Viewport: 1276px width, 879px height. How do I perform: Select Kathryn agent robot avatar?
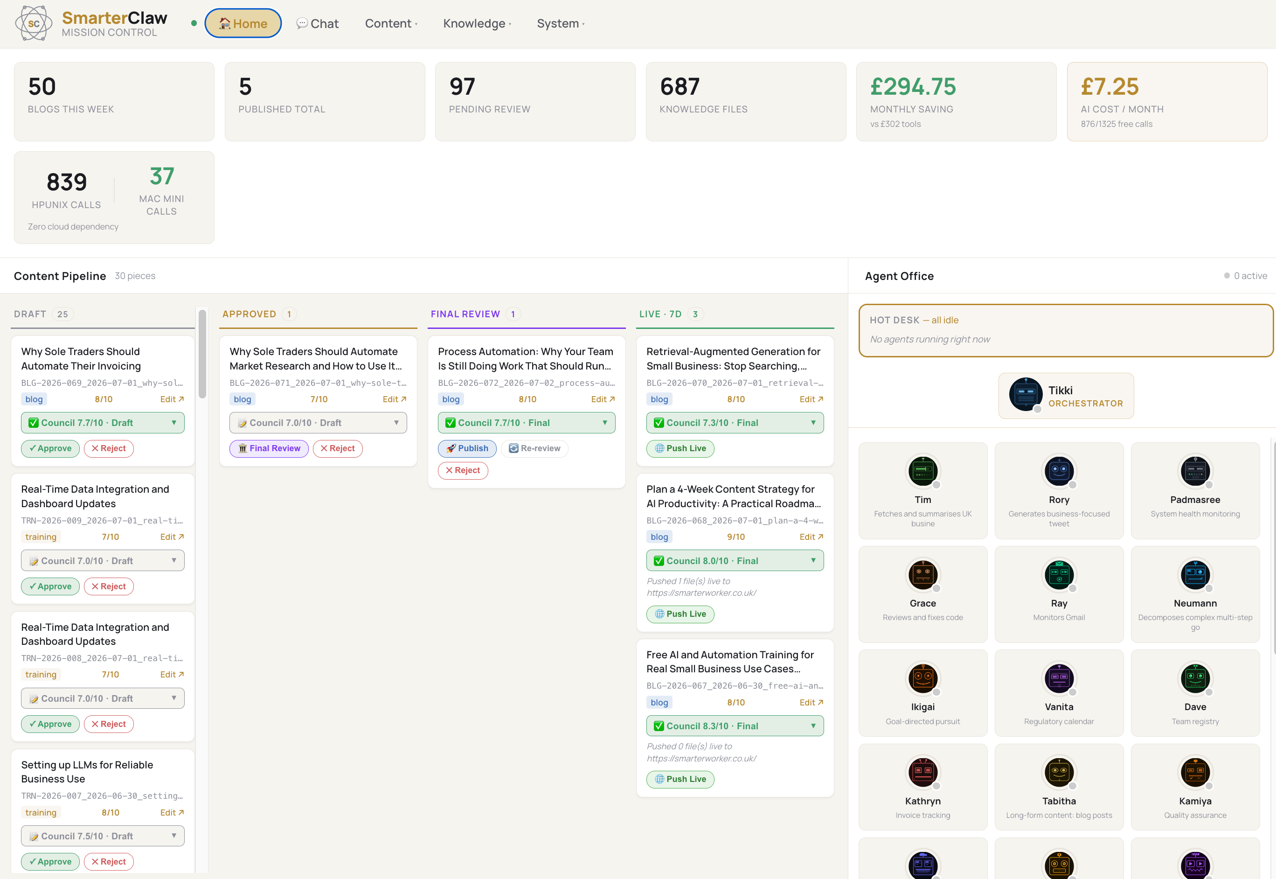click(x=922, y=772)
